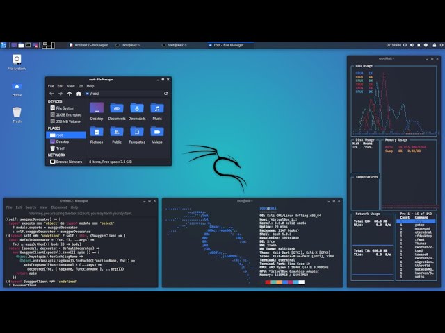Open the notifications bell in the system tray
Image resolution: width=445 pixels, height=333 pixels.
419,45
